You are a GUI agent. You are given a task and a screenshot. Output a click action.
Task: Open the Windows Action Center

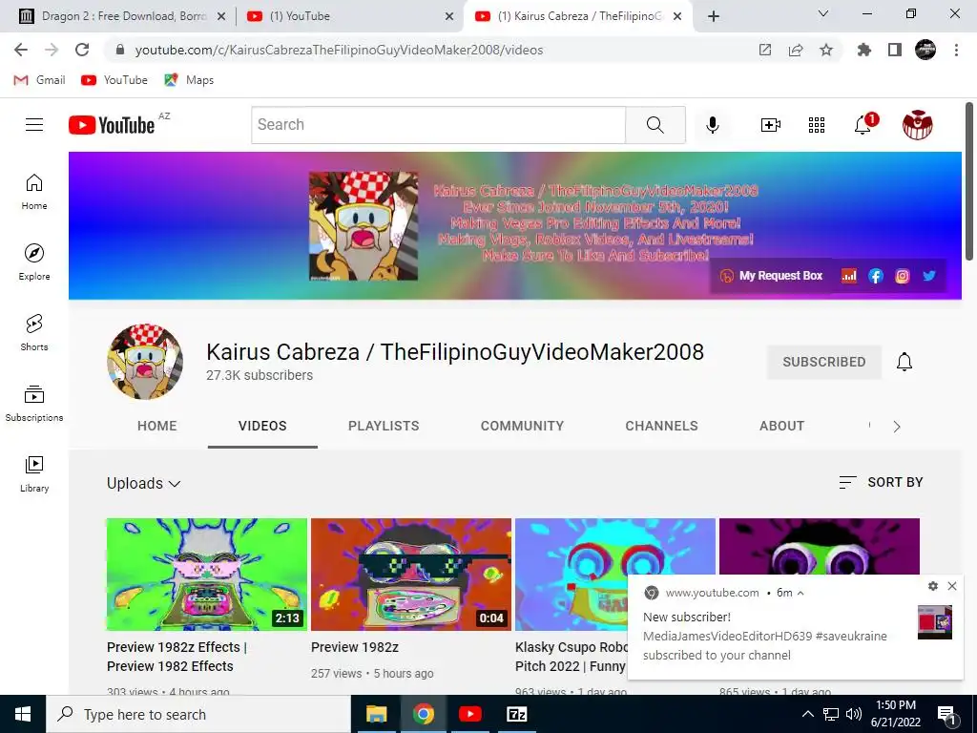[946, 714]
